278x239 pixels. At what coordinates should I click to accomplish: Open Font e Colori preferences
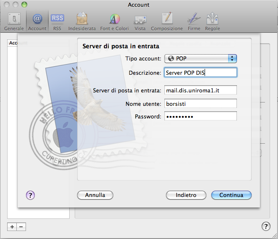click(x=114, y=21)
